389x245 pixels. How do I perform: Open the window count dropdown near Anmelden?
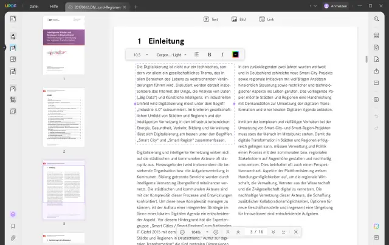click(313, 6)
